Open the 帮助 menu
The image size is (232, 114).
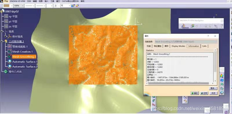(83, 1)
